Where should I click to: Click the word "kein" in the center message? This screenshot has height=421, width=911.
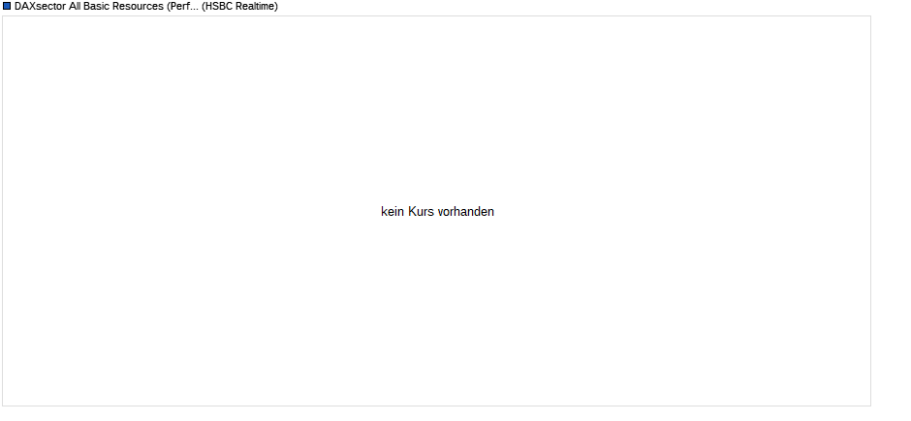tap(393, 212)
